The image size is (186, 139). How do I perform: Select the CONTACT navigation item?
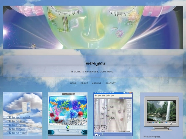click(x=111, y=83)
